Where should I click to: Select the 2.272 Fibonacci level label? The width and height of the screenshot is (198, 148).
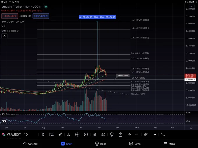tap(140, 59)
